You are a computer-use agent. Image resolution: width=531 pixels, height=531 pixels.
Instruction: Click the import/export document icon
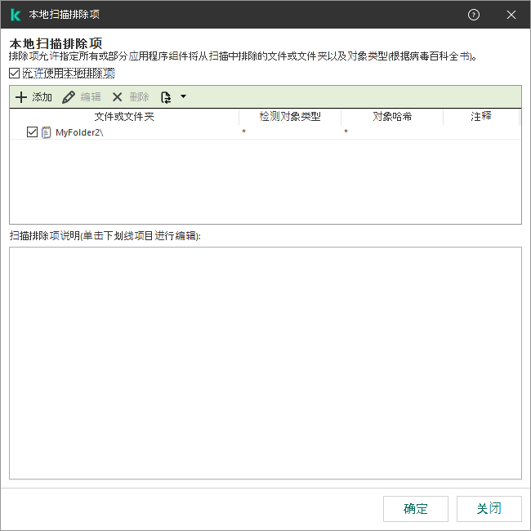pos(166,97)
